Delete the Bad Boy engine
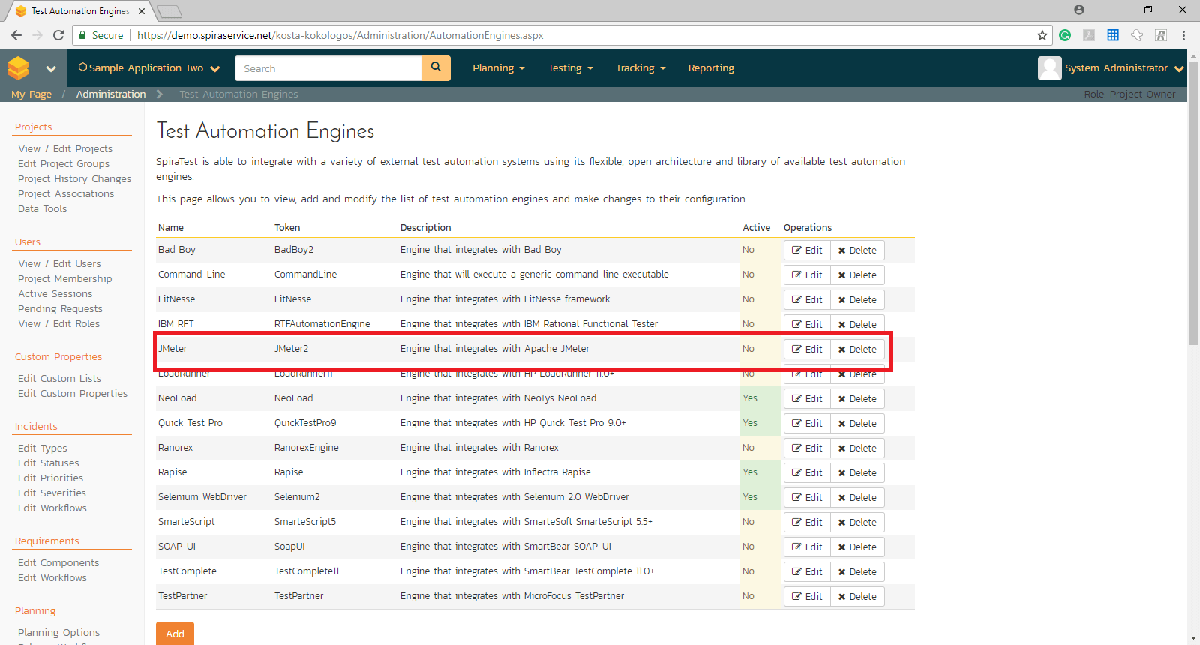 tap(857, 250)
